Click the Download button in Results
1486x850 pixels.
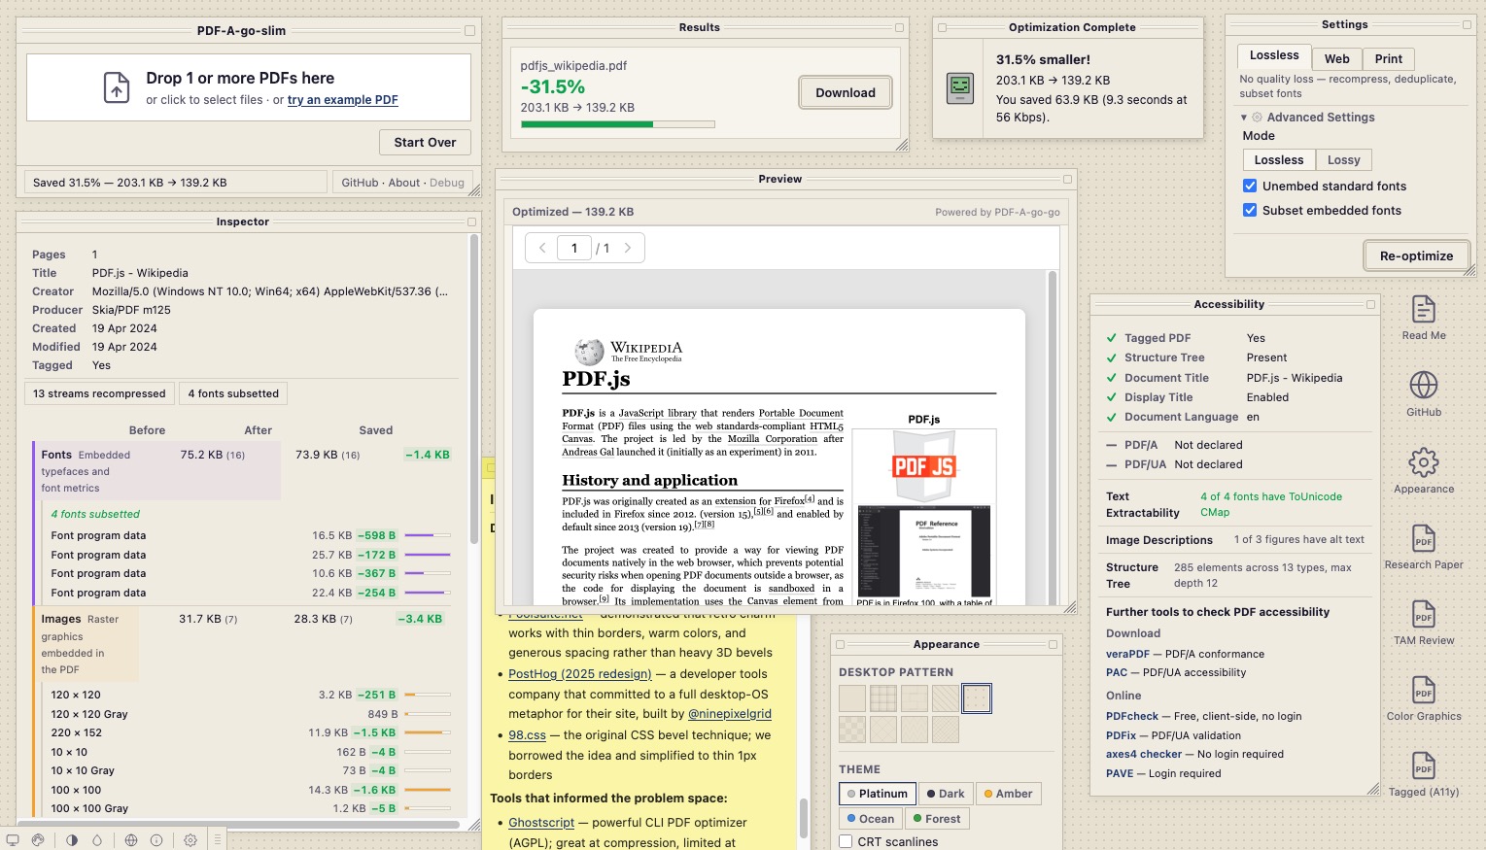click(x=846, y=93)
